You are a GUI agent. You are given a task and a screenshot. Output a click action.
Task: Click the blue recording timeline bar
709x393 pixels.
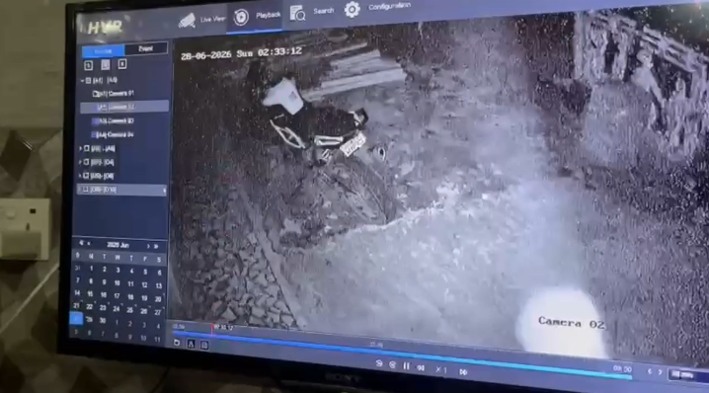pyautogui.click(x=402, y=354)
